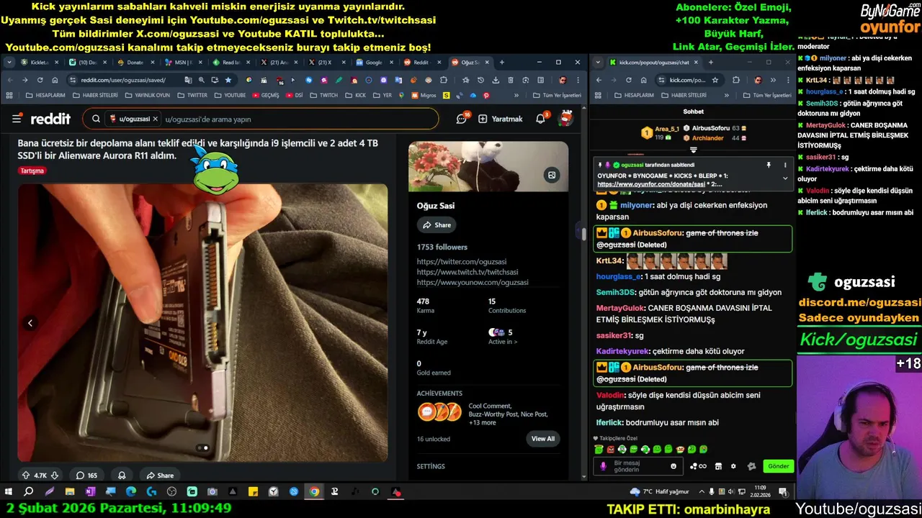
Task: Collapse Kick leaderboard panel
Action: 693,150
